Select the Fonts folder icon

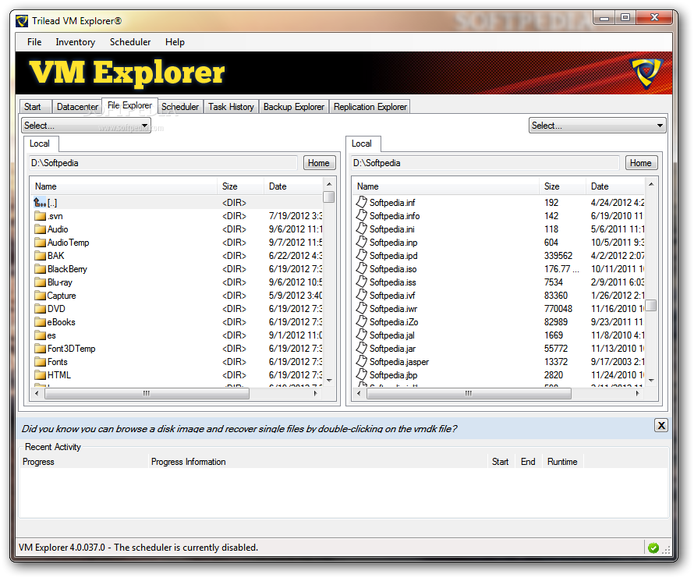tap(41, 362)
